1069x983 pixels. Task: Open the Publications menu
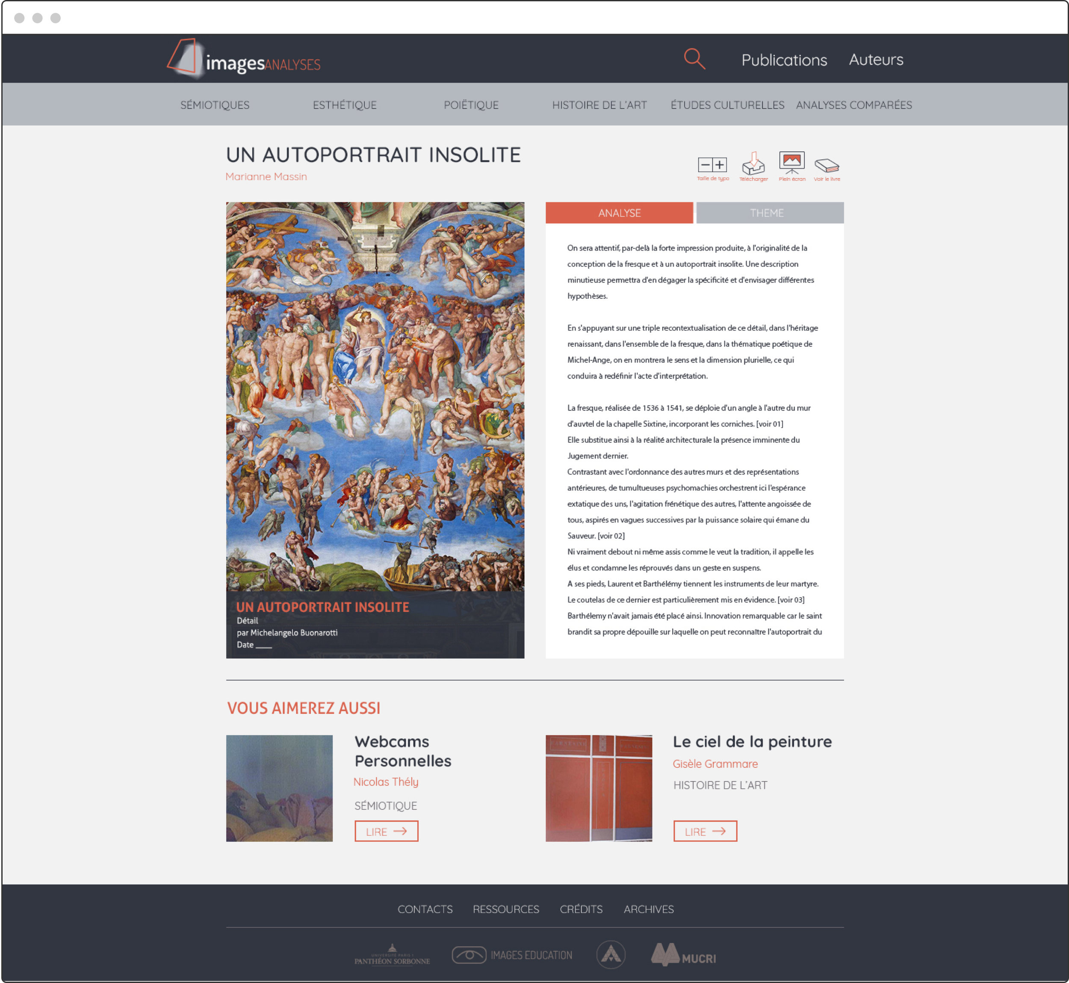[x=784, y=60]
